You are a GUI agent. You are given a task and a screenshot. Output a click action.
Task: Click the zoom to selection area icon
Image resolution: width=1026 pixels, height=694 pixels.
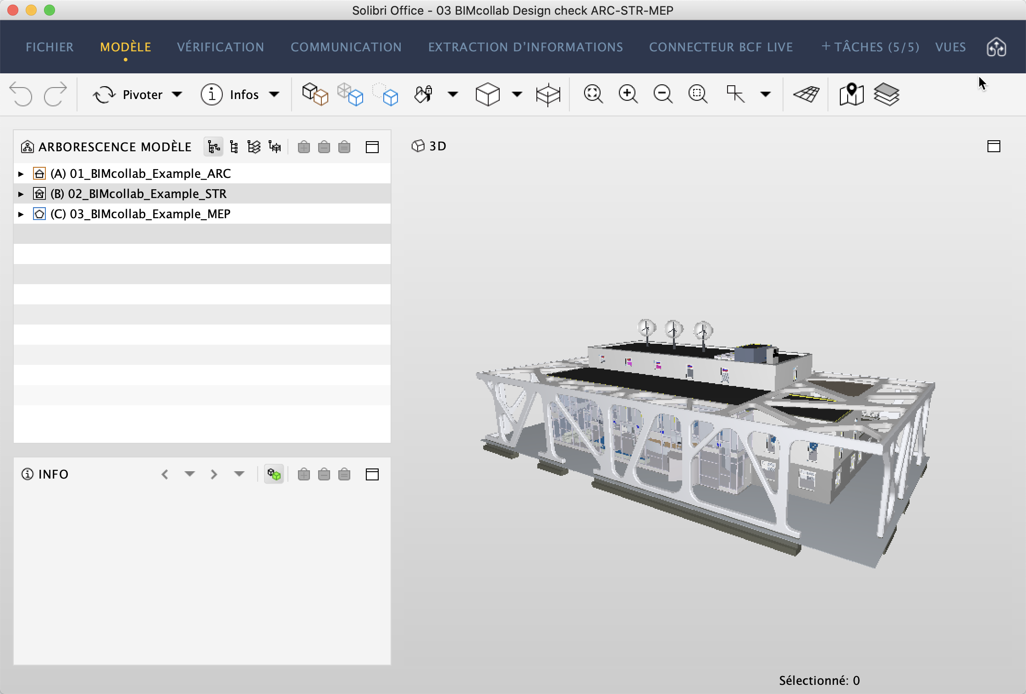coord(698,94)
